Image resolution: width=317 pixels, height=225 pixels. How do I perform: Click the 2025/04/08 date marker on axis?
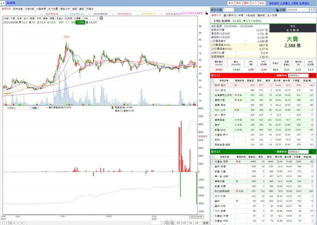tap(196, 216)
